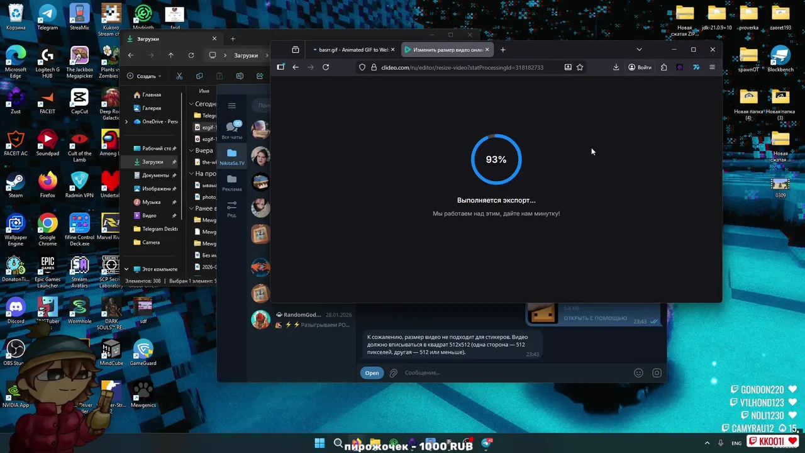Open the RandomGod chat in Telegram
This screenshot has height=453, width=805.
[x=303, y=319]
